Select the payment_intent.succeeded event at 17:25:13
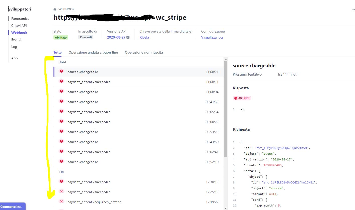The image size is (355, 210). 138,192
